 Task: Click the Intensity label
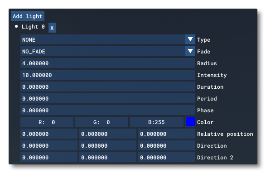pos(212,75)
